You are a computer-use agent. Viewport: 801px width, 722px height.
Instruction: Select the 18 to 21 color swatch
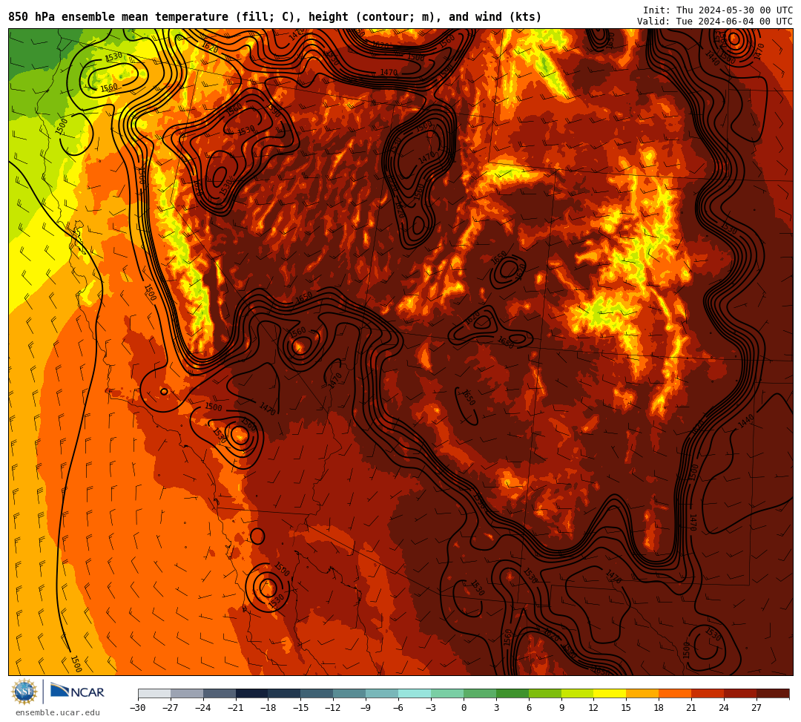coord(676,693)
